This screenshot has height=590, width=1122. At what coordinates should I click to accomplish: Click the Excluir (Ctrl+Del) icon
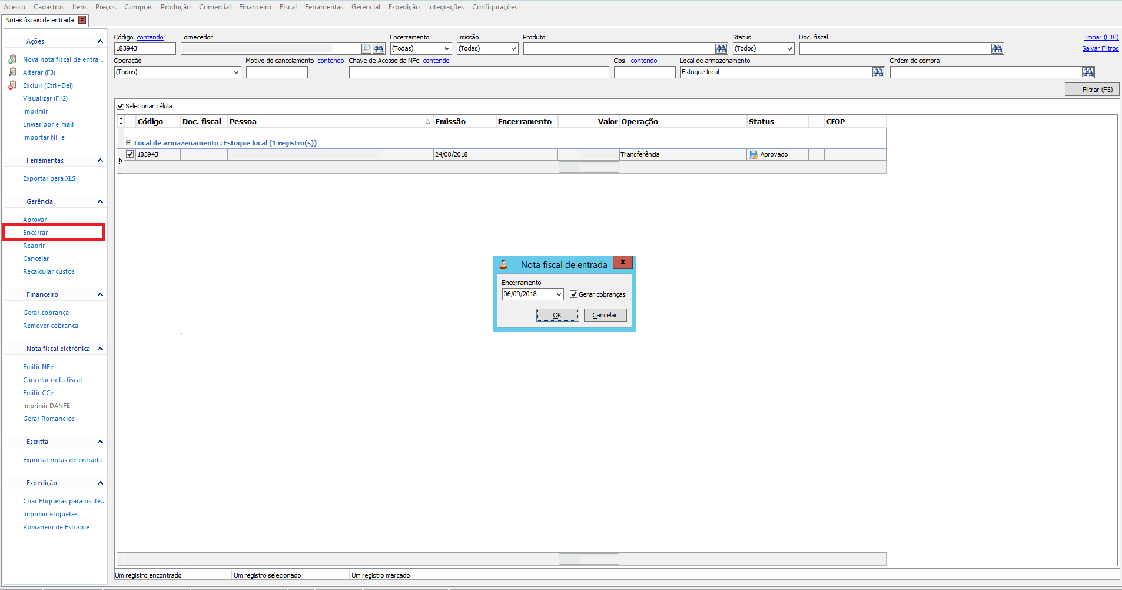12,85
